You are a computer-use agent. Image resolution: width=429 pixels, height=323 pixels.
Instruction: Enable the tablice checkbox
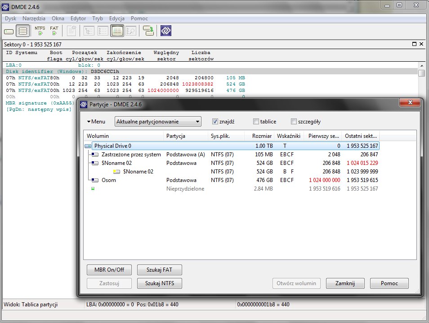[x=256, y=122]
